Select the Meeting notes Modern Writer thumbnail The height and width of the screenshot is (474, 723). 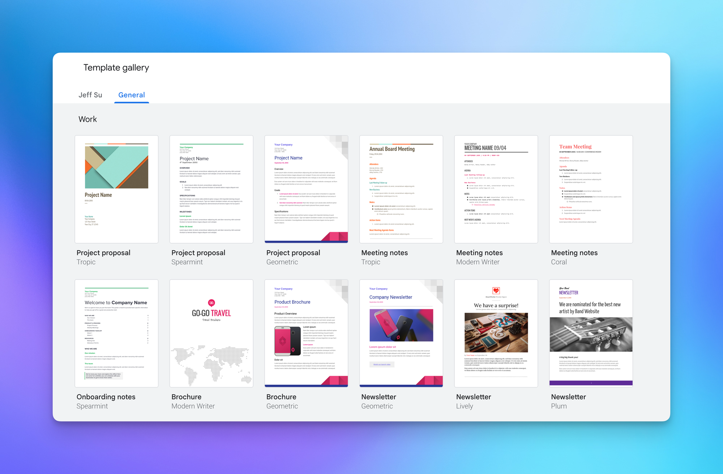[x=496, y=189]
